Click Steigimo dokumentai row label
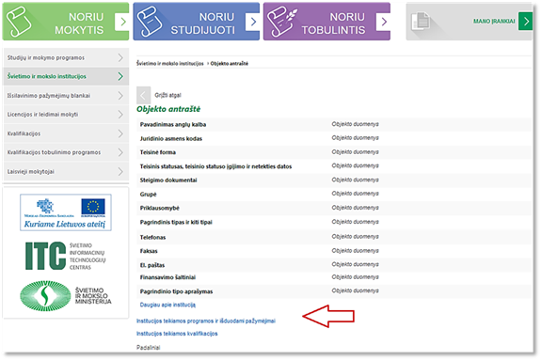Screen dimensions: 541x360 pyautogui.click(x=168, y=180)
